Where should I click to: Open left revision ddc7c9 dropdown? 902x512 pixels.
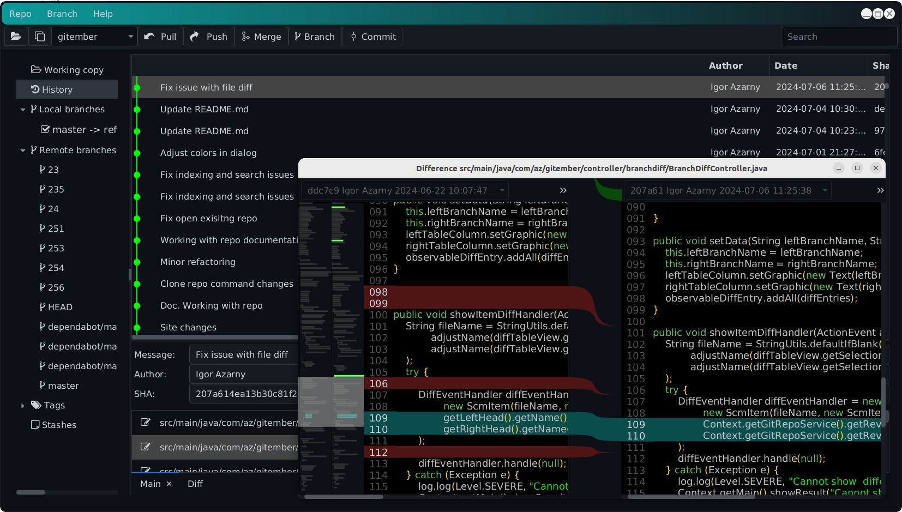(x=405, y=190)
